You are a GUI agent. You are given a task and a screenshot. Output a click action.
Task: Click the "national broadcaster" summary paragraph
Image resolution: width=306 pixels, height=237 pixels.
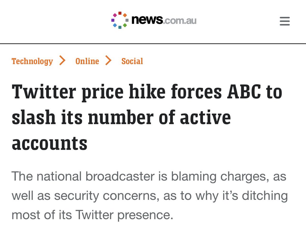(150, 196)
